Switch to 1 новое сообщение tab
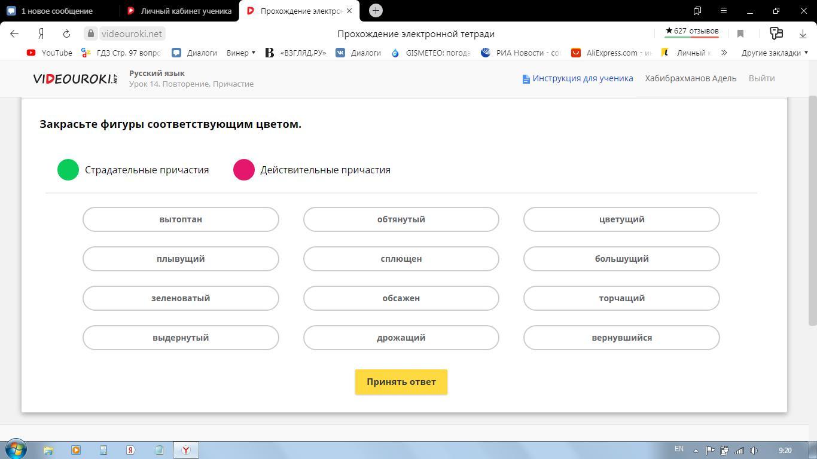The image size is (817, 459). [57, 11]
